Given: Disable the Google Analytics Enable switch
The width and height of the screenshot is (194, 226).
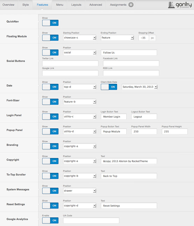Looking at the screenshot, I should tap(50, 220).
